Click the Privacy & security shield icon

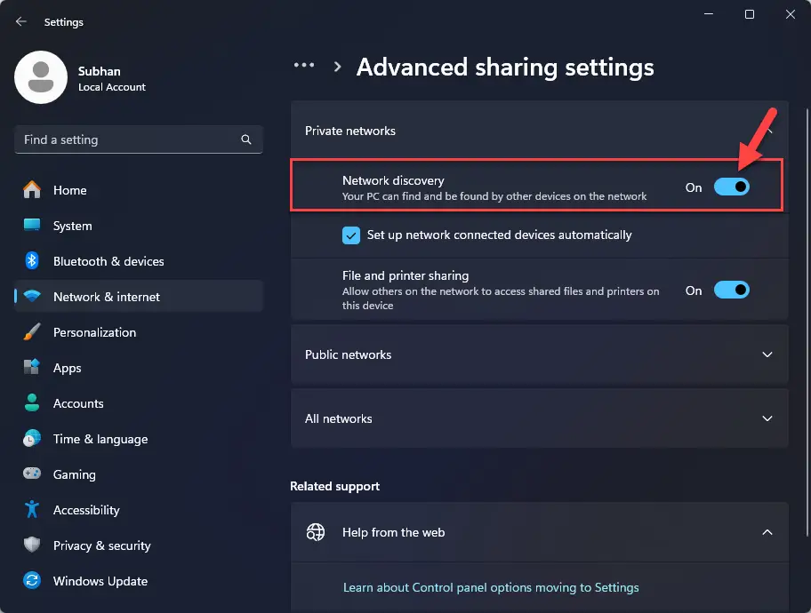click(x=32, y=545)
